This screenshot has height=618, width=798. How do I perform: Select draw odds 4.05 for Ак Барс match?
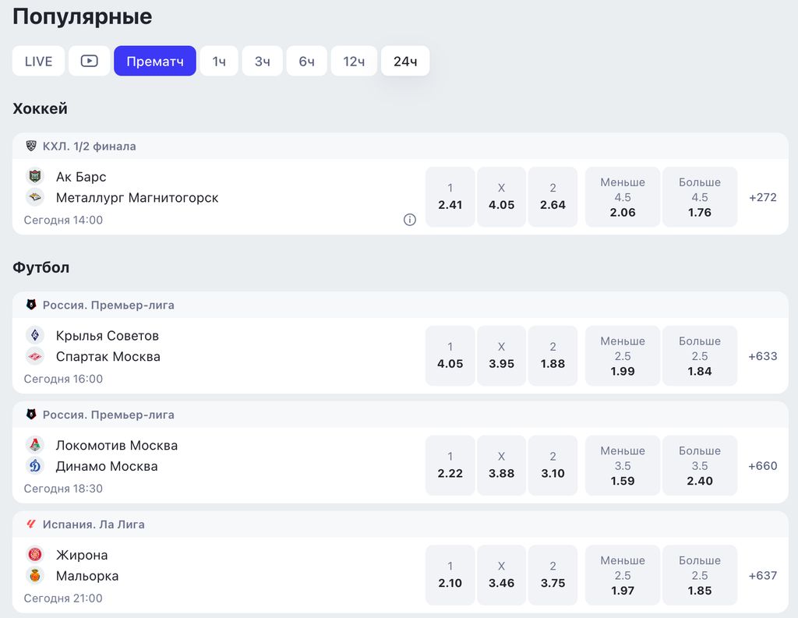tap(501, 197)
